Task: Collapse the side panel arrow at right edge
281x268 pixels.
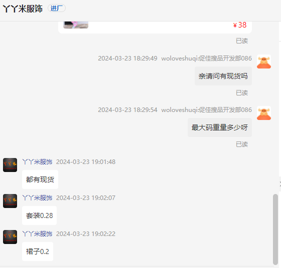Action: click(x=280, y=184)
